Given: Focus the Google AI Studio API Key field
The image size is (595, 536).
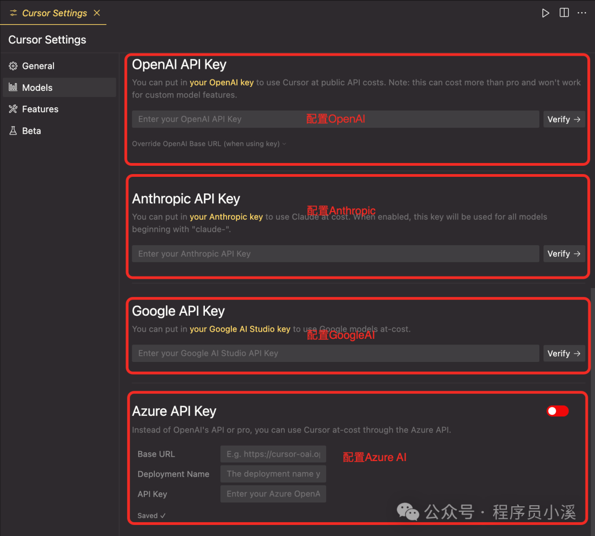Looking at the screenshot, I should (x=336, y=354).
